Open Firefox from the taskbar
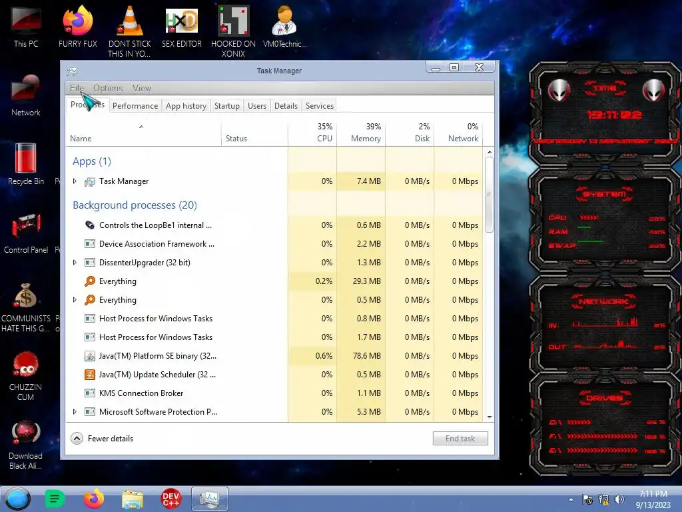682x512 pixels. pos(93,499)
